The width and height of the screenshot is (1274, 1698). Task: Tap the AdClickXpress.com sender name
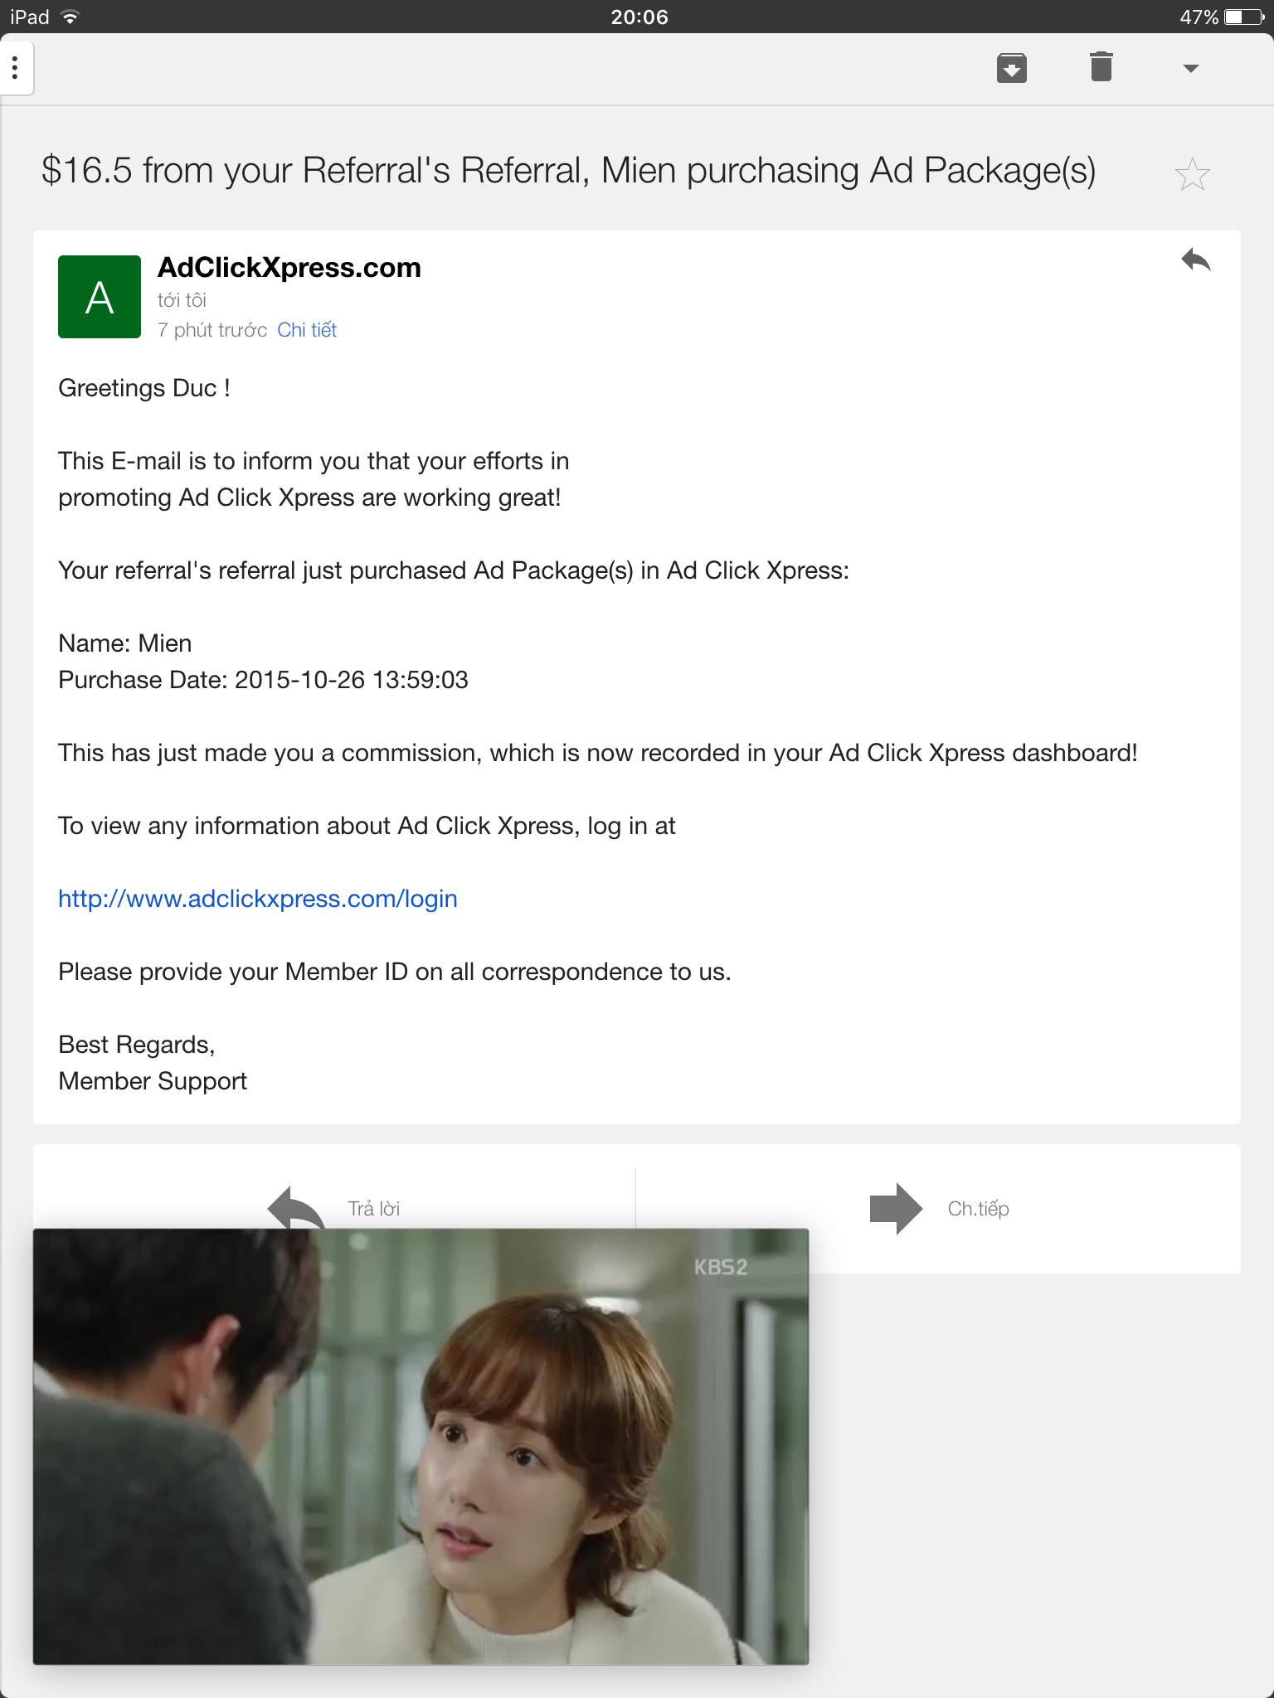[289, 268]
